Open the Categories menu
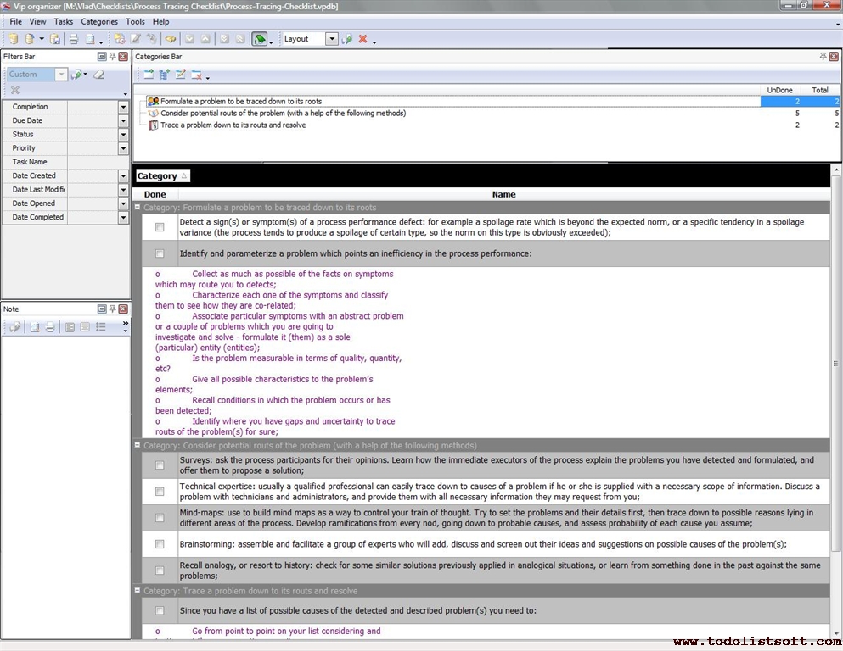This screenshot has height=651, width=843. [x=99, y=21]
